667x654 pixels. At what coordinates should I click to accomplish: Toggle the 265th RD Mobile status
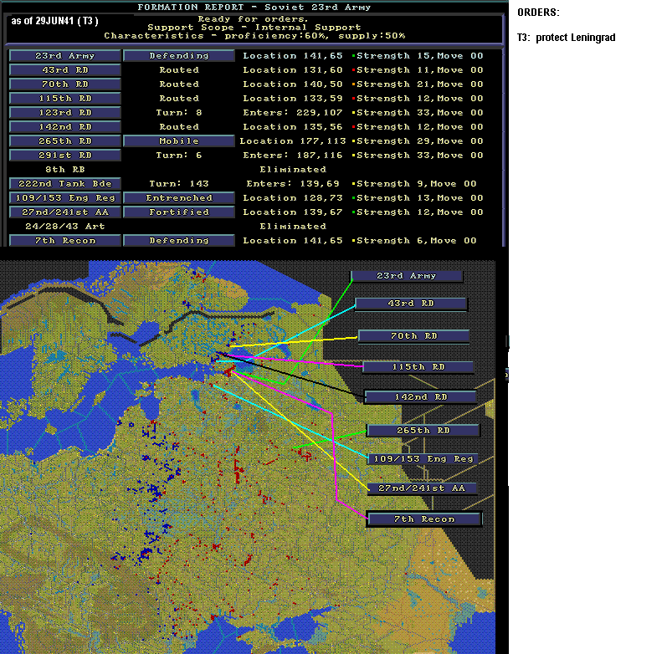(179, 141)
